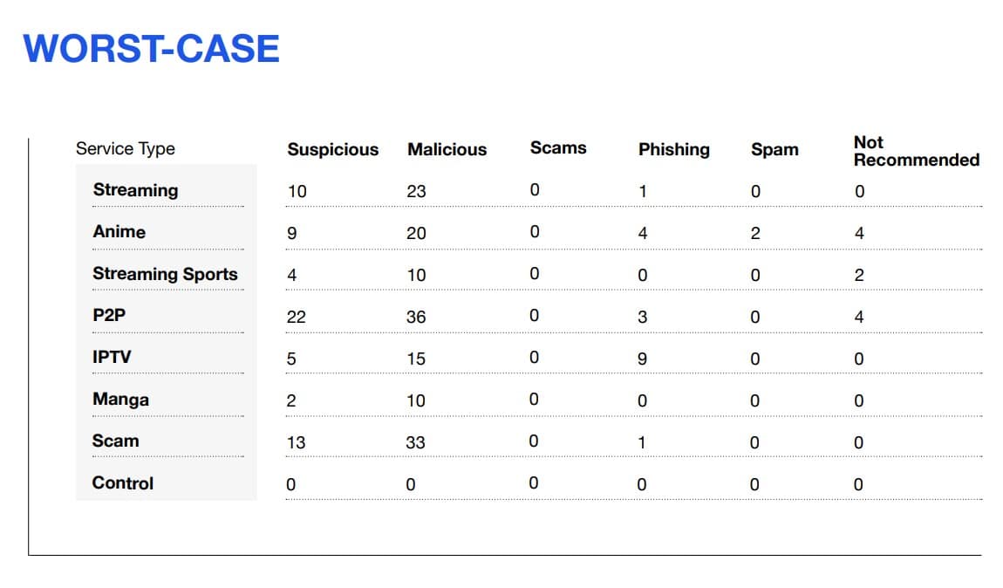Image resolution: width=1003 pixels, height=588 pixels.
Task: Click the WORST-CASE title heading
Action: [151, 49]
